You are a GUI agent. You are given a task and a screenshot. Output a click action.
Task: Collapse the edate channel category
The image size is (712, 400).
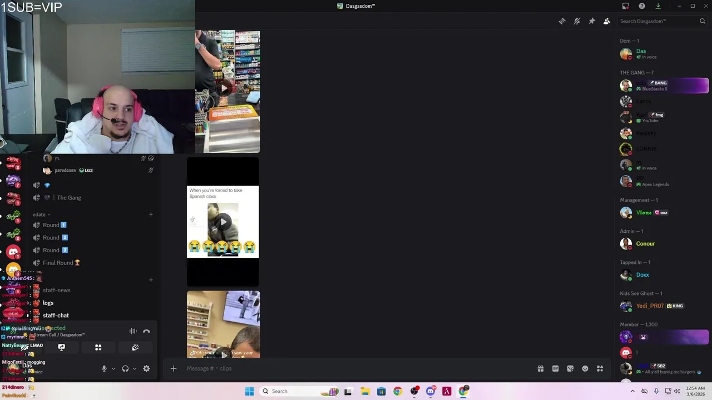[42, 214]
